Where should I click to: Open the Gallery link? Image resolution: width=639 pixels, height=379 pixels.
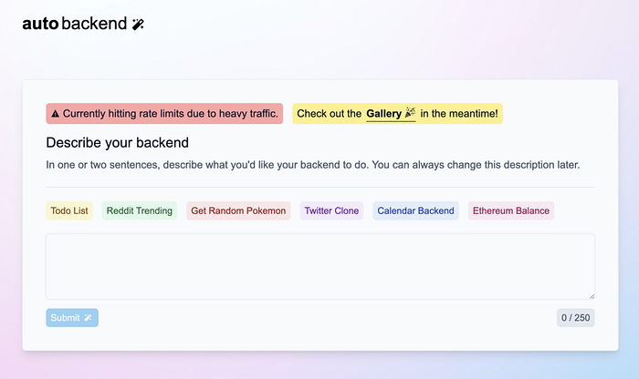click(391, 114)
